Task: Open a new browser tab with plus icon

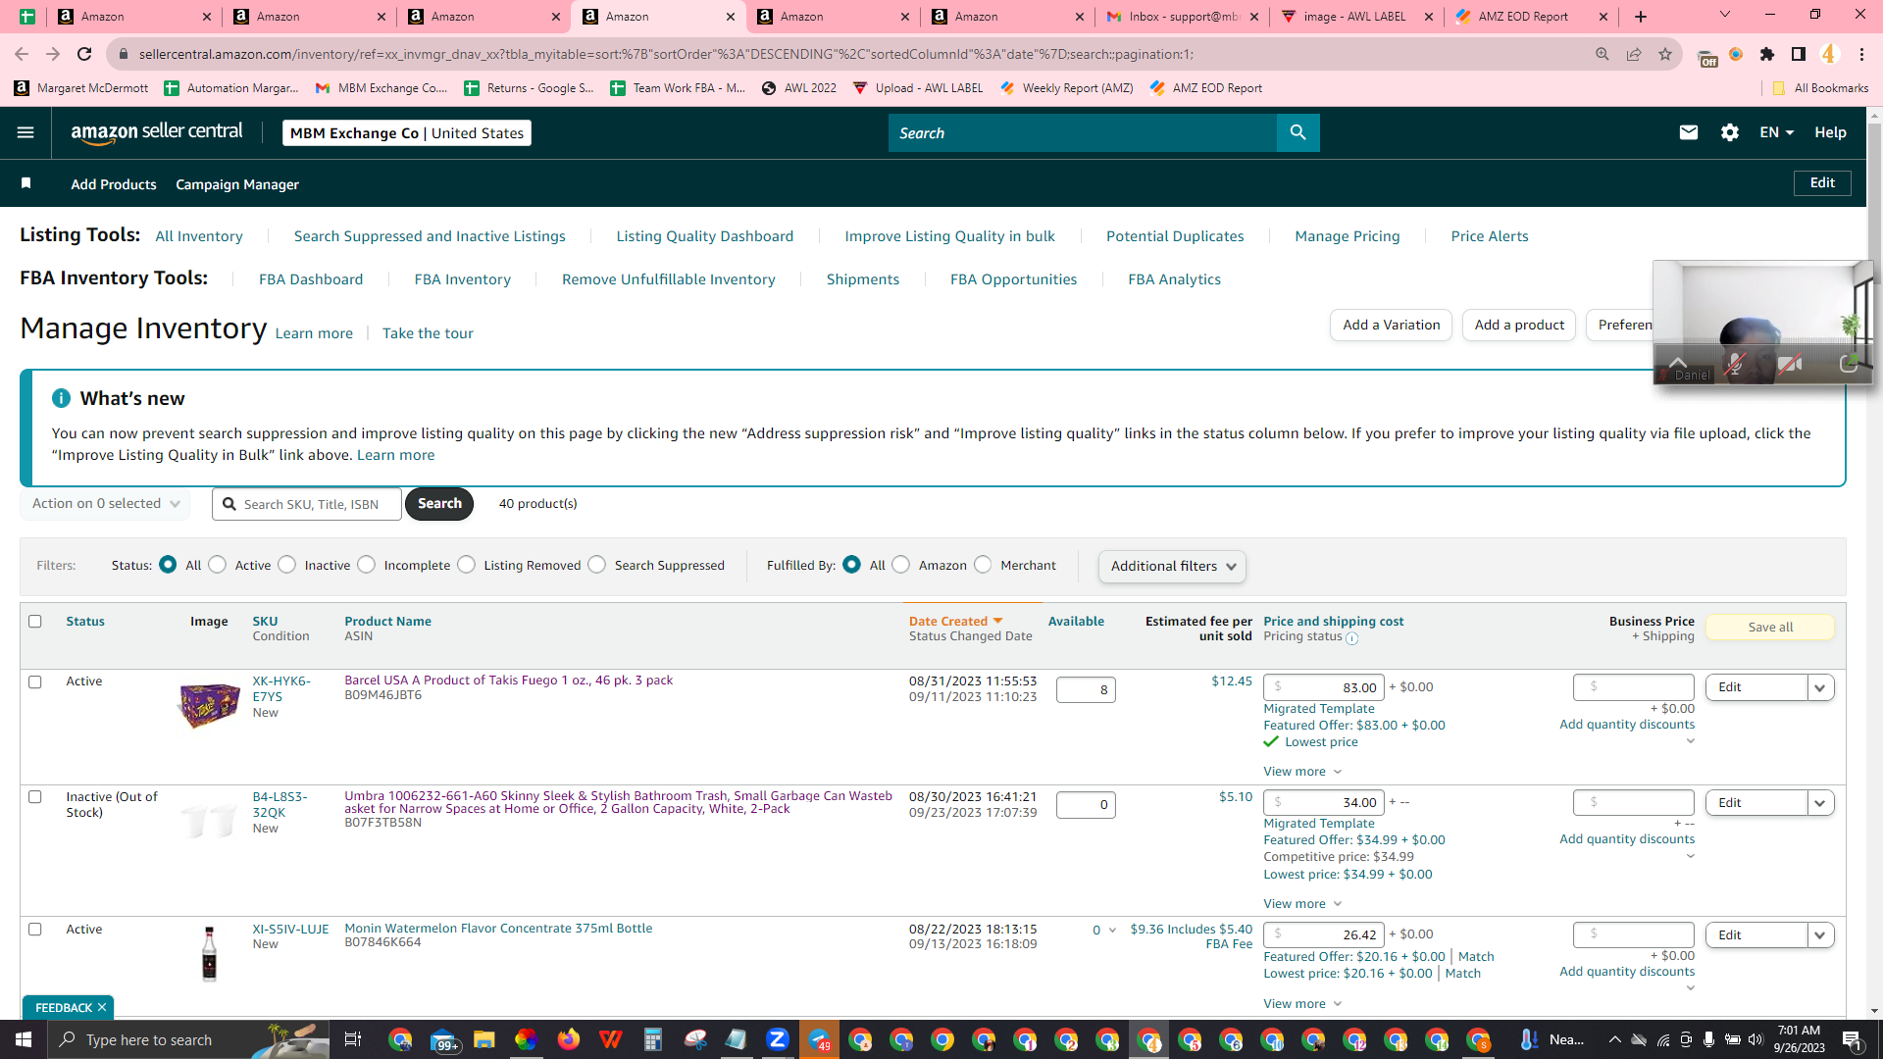Action: (x=1641, y=17)
